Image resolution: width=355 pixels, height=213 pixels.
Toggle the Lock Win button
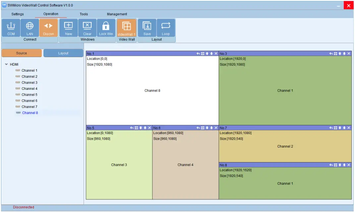106,28
